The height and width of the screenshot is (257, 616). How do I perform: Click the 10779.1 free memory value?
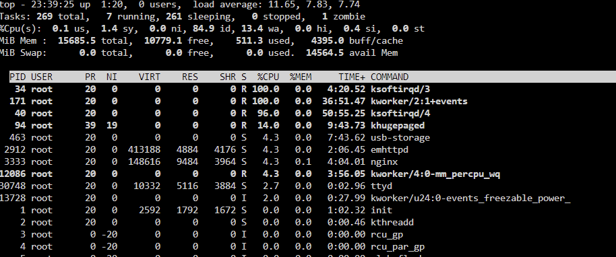(x=163, y=41)
